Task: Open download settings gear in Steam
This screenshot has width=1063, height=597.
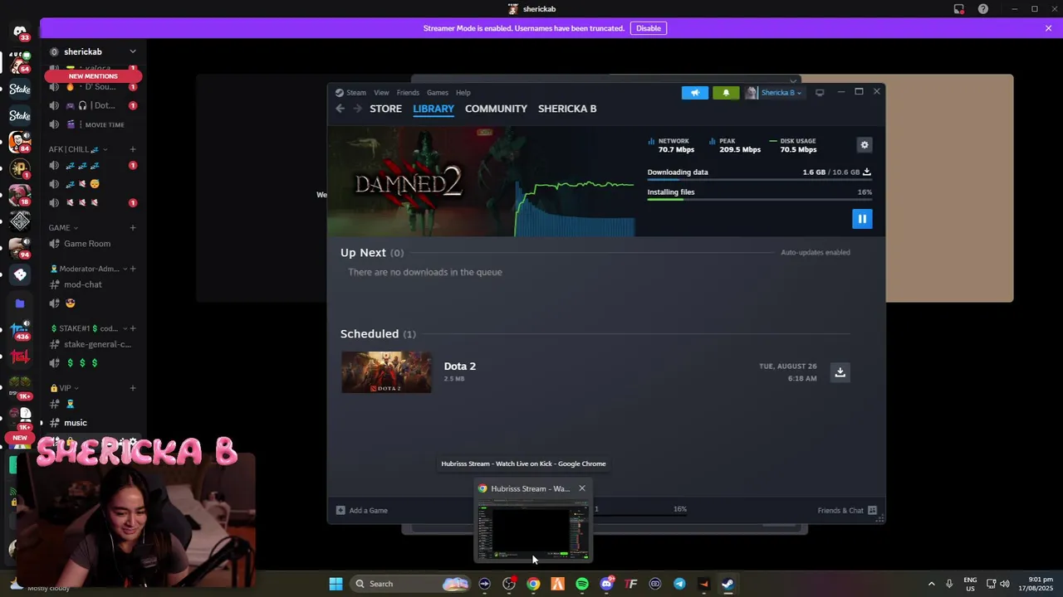Action: tap(865, 145)
